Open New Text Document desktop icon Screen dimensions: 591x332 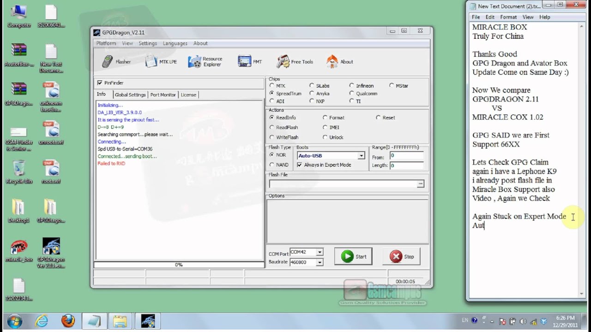(x=51, y=58)
